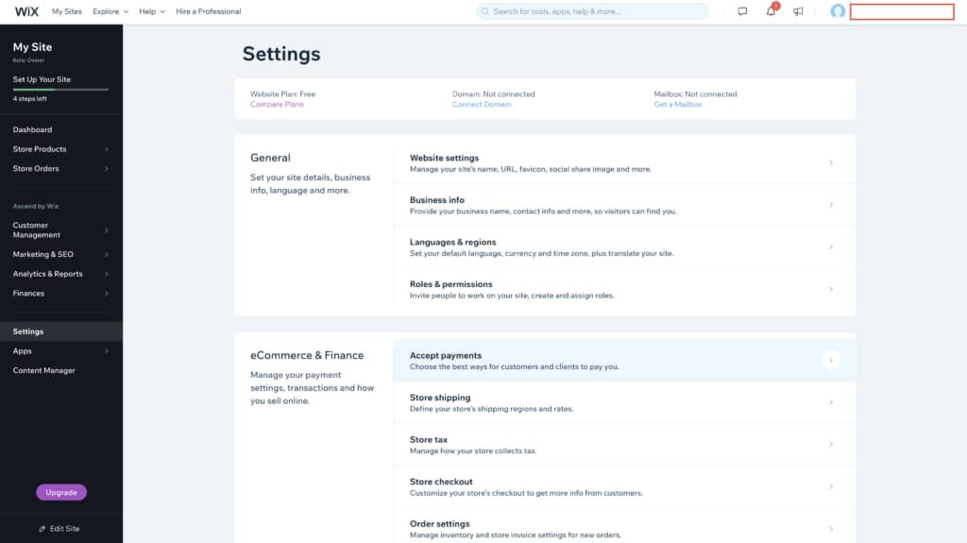Open the announcements megaphone icon
This screenshot has width=967, height=543.
(798, 11)
